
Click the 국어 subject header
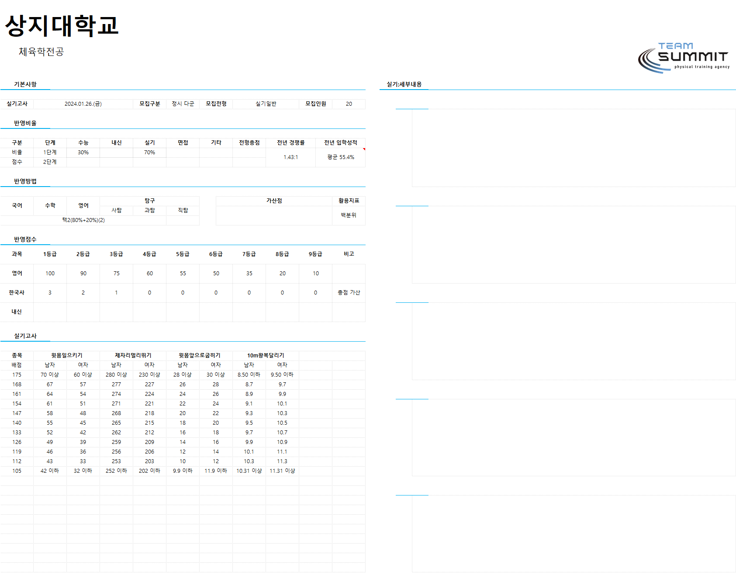click(x=17, y=206)
